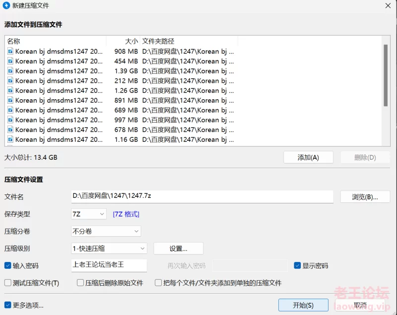The image size is (397, 315).
Task: Click the 再次输入密码 field
Action: coord(250,265)
